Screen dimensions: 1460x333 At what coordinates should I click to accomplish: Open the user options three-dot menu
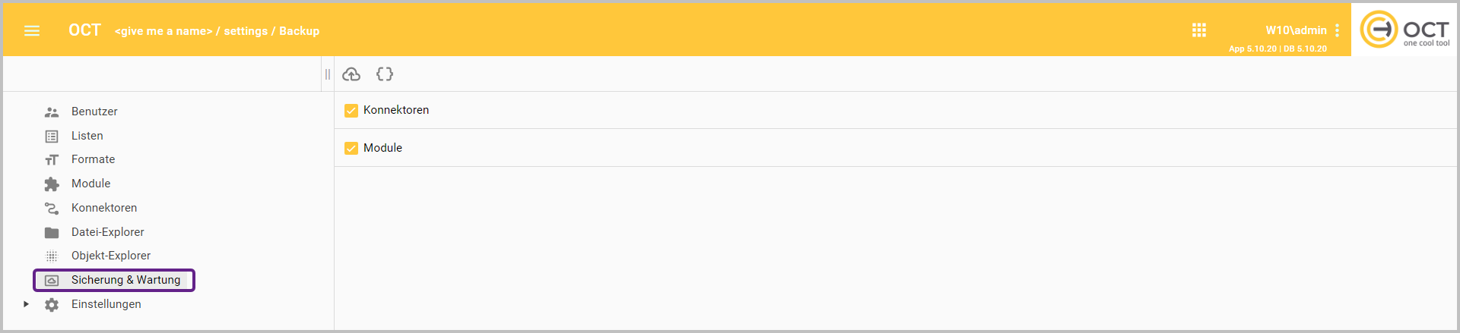1337,30
